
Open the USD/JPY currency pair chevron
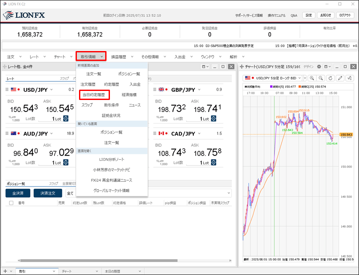point(52,90)
